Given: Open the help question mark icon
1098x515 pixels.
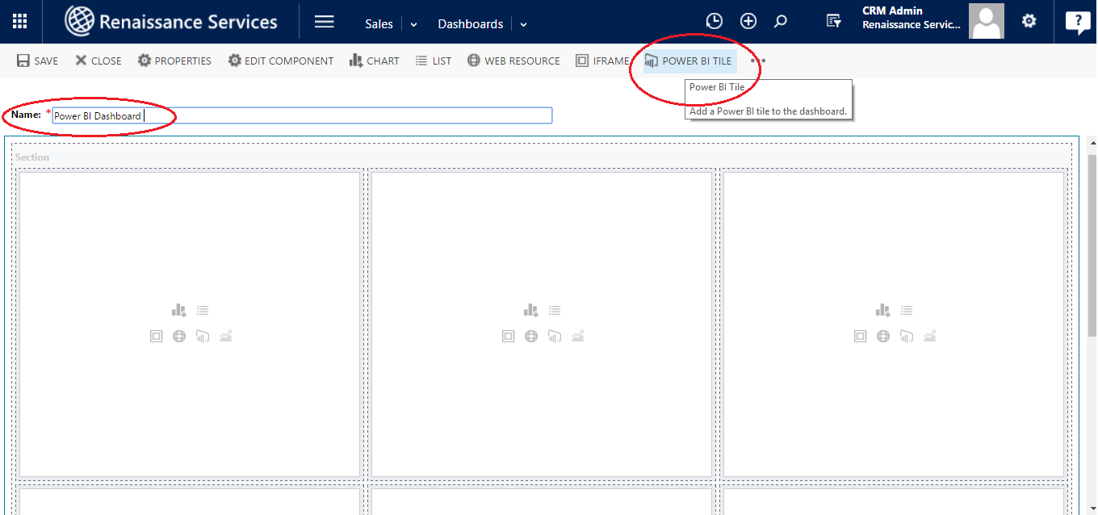Looking at the screenshot, I should pyautogui.click(x=1077, y=22).
